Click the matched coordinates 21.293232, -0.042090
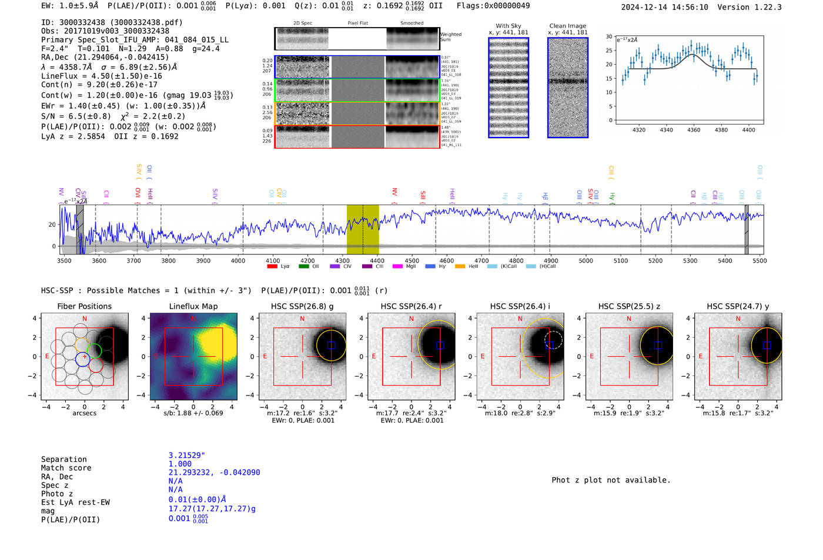The image size is (823, 560). click(215, 472)
